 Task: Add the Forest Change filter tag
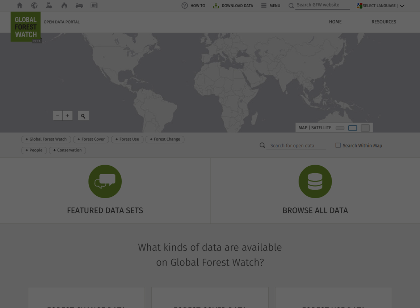click(165, 140)
